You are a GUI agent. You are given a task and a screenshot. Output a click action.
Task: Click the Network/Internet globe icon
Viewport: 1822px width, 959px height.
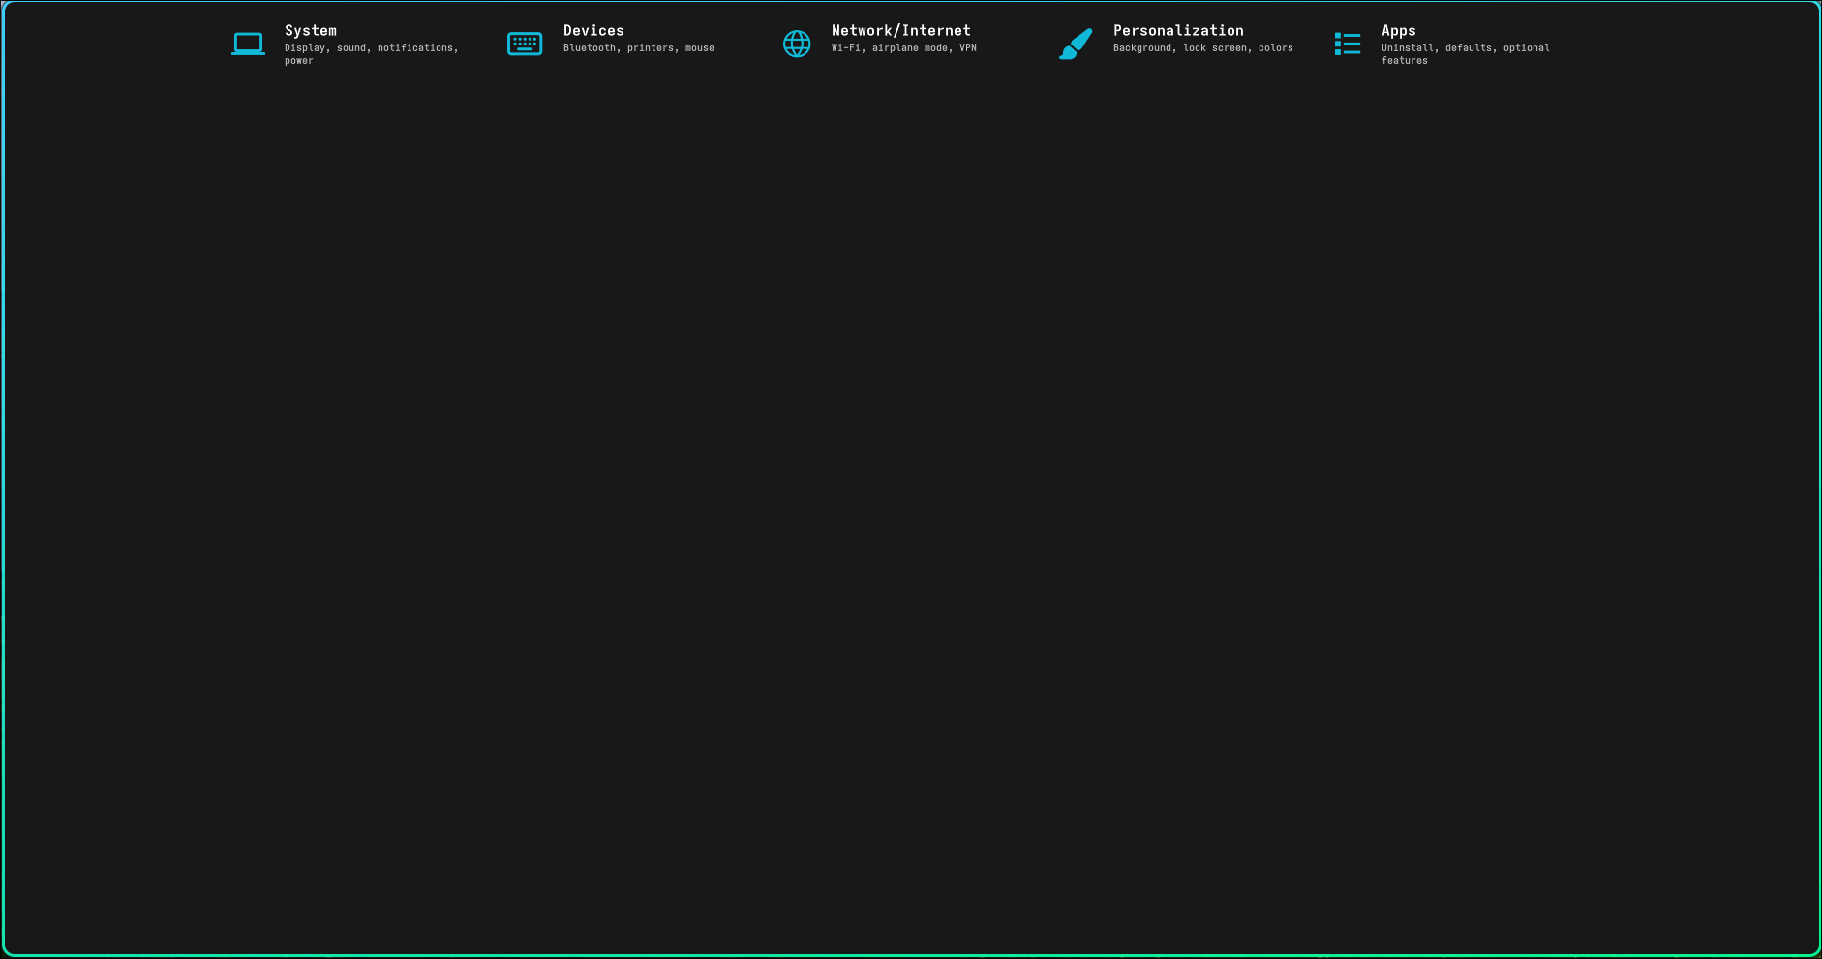797,44
